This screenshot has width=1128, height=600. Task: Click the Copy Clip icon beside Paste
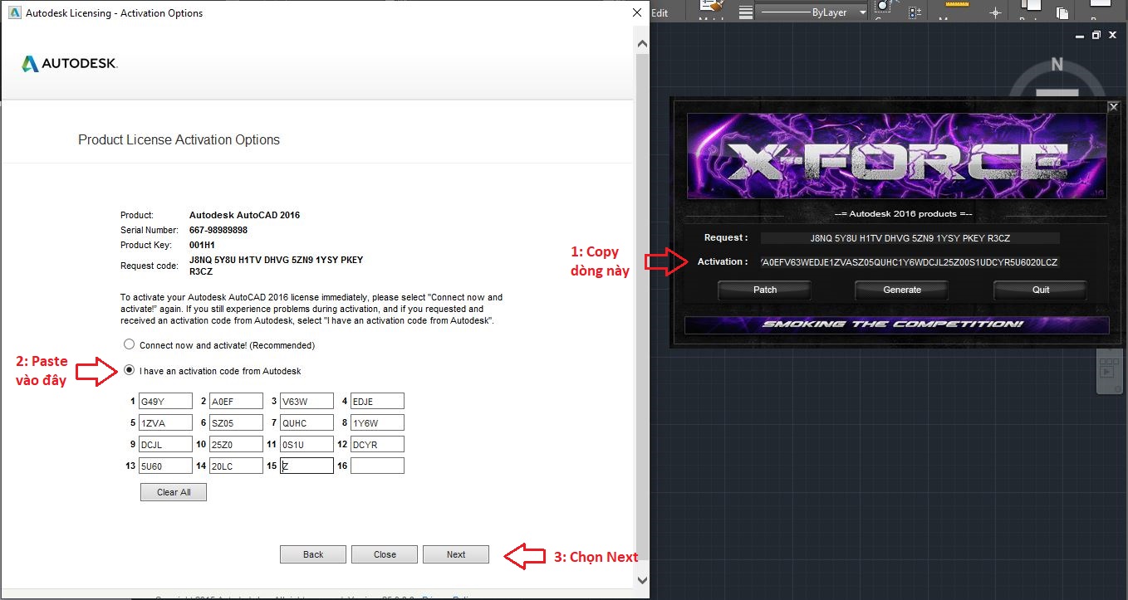point(1062,12)
